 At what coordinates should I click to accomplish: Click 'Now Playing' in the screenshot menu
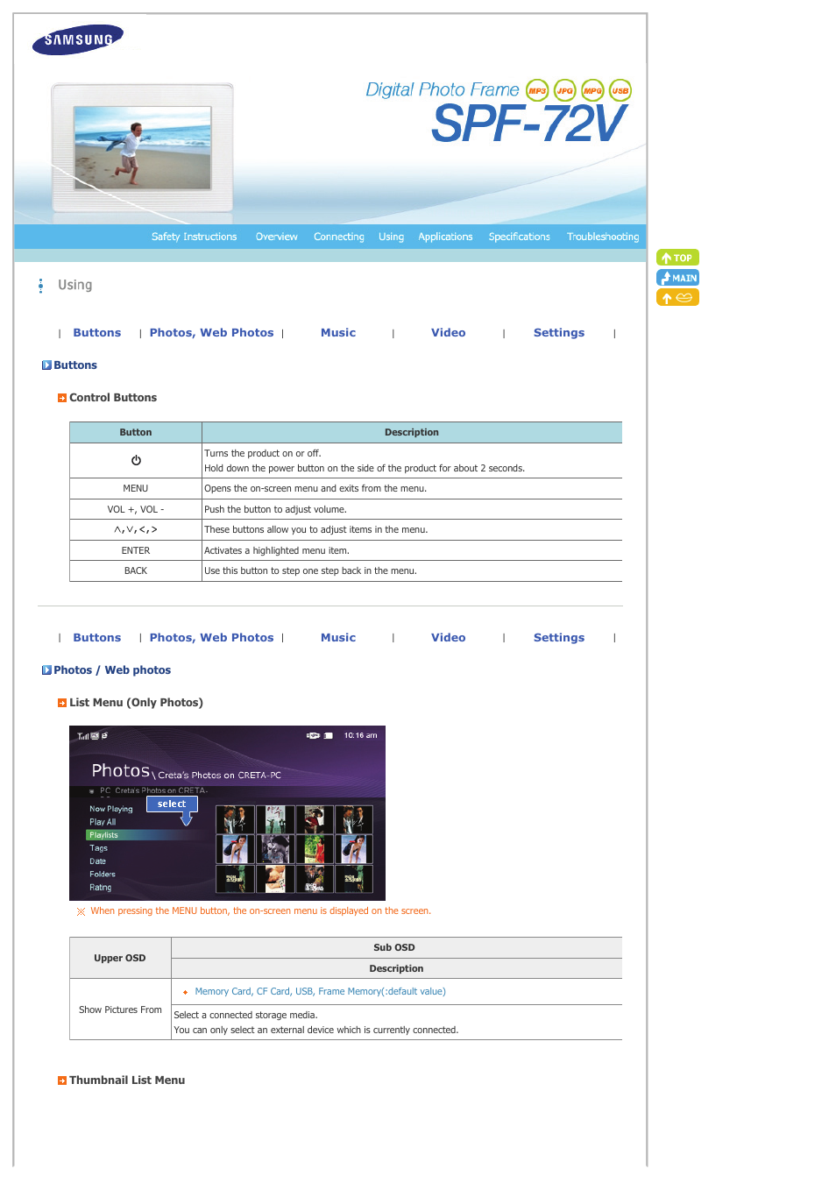[111, 809]
